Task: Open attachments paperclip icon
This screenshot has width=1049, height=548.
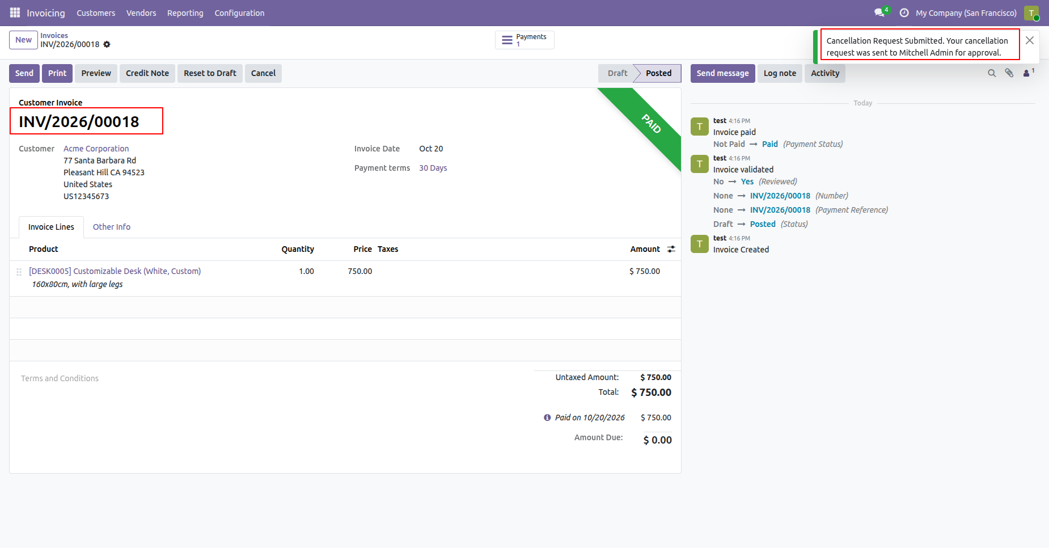Action: [x=1009, y=73]
